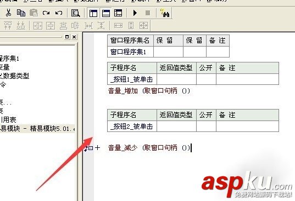Select the tree row ending in 数据类型

pyautogui.click(x=14, y=76)
